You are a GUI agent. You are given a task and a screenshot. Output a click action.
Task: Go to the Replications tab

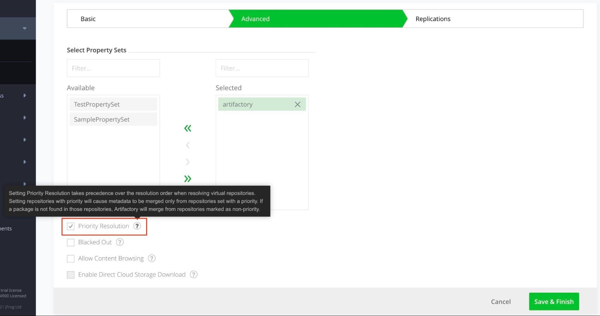pyautogui.click(x=433, y=19)
